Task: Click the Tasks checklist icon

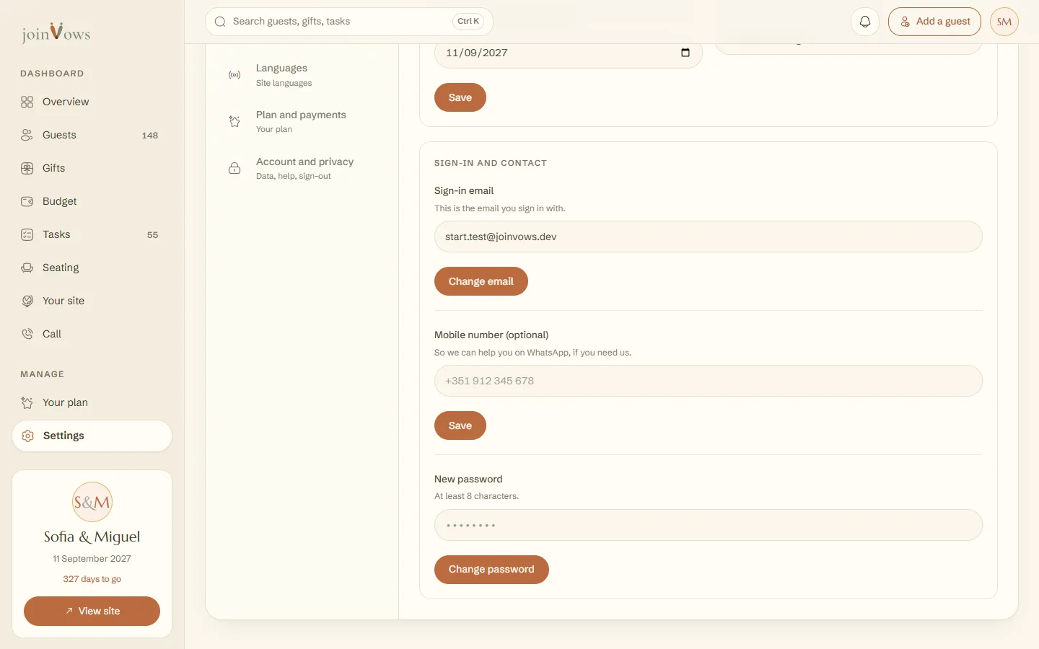Action: click(27, 235)
